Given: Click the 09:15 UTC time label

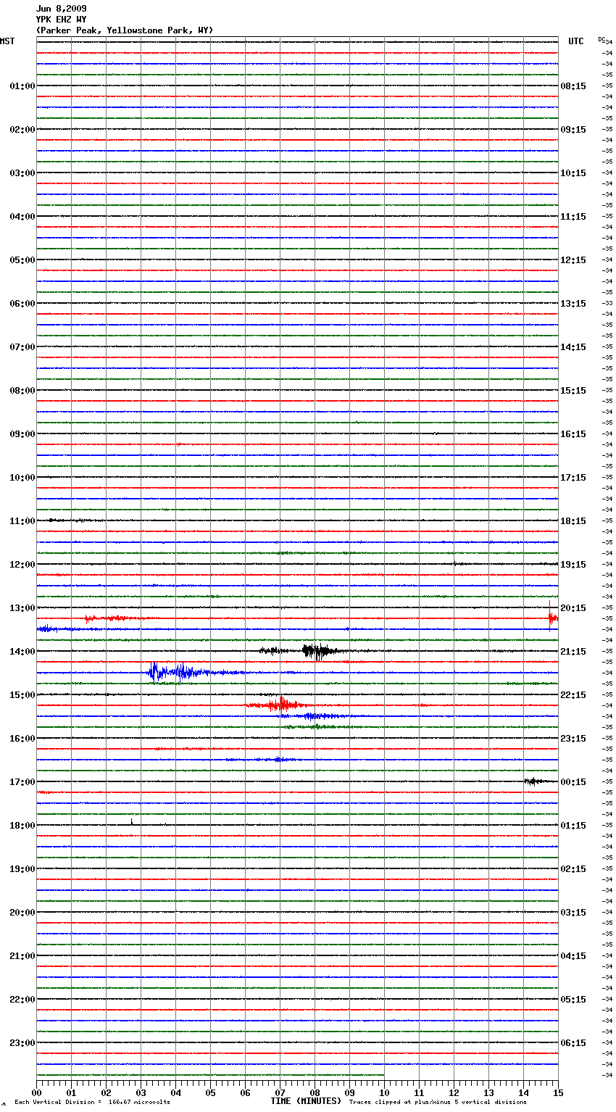Looking at the screenshot, I should [573, 130].
